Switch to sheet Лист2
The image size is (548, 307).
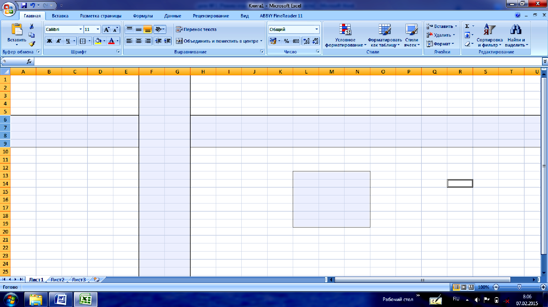tap(57, 280)
